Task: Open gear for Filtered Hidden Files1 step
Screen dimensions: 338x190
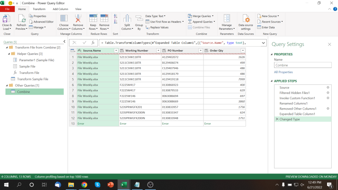Action: [x=328, y=93]
